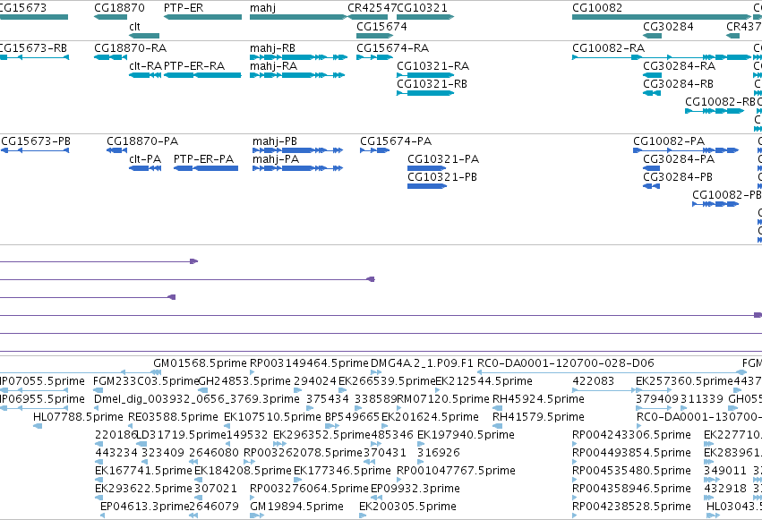Select the CR42547 gene label

coord(372,8)
